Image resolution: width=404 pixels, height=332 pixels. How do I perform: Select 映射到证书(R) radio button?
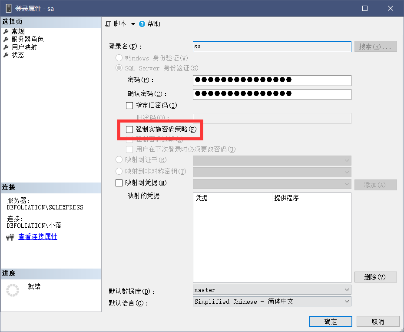pos(119,159)
